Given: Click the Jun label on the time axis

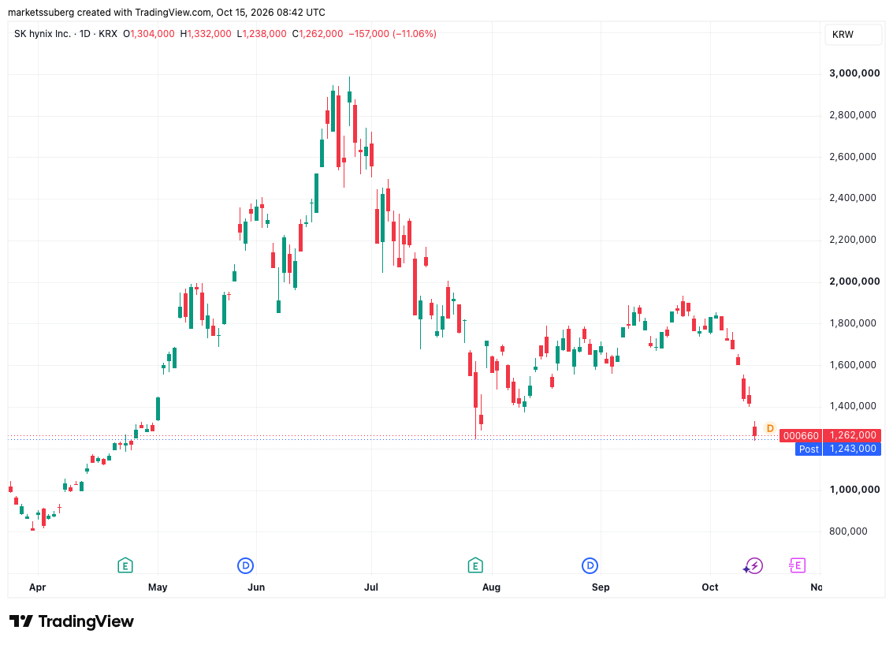Looking at the screenshot, I should point(256,587).
